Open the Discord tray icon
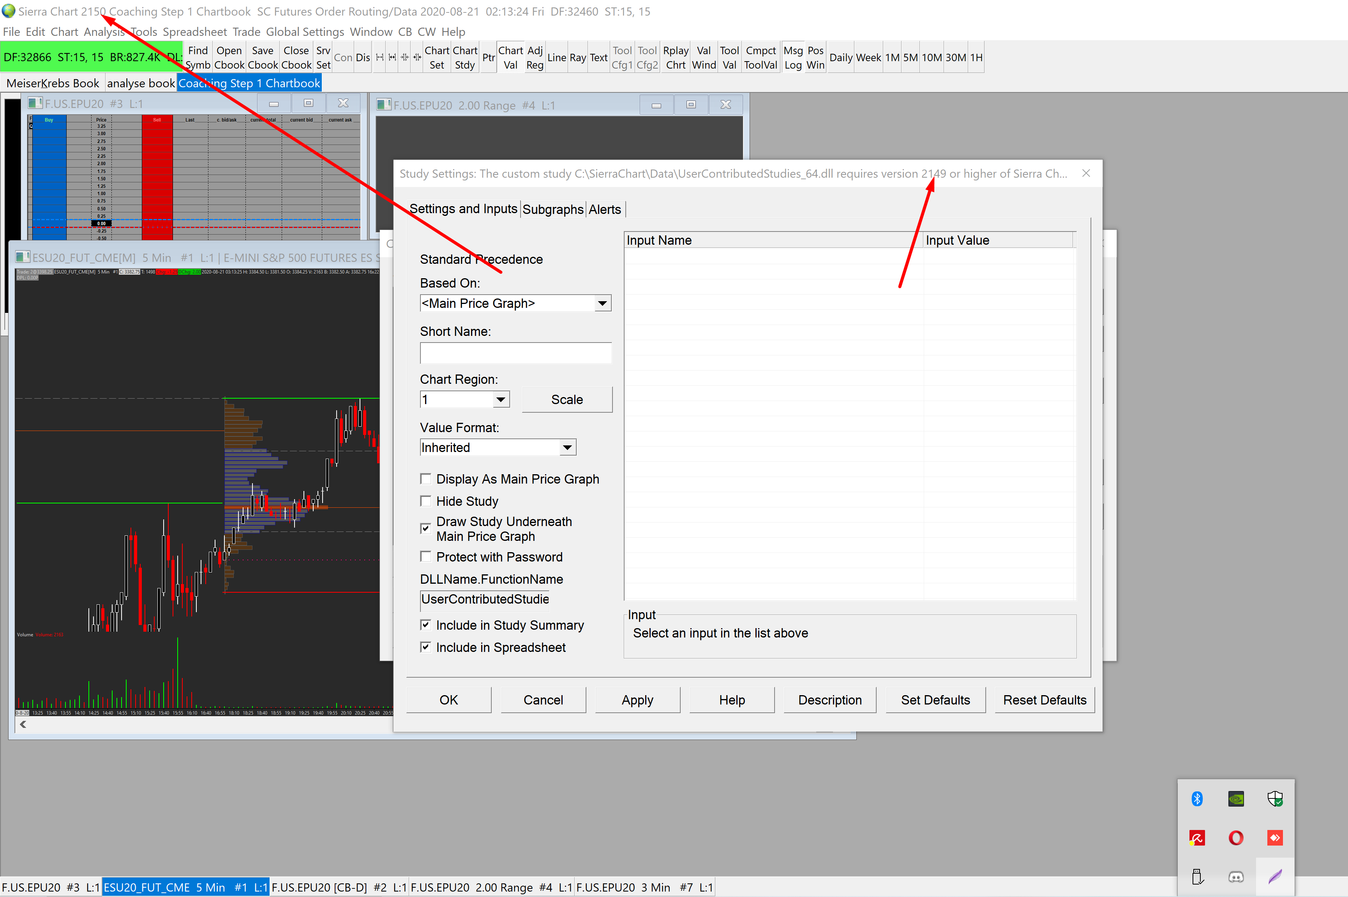This screenshot has height=897, width=1348. coord(1236,876)
